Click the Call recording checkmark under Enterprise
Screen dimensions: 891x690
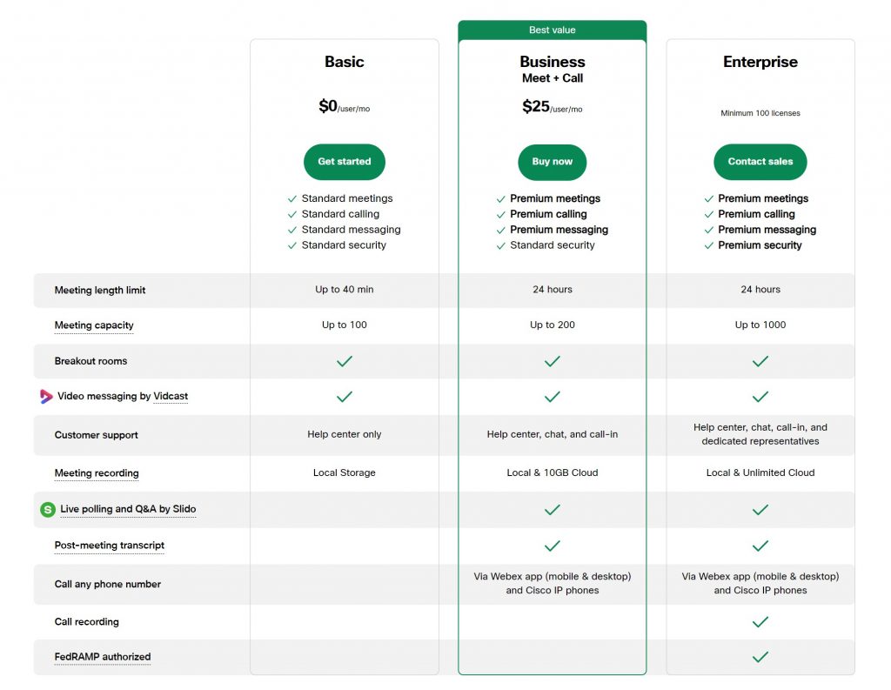coord(760,622)
